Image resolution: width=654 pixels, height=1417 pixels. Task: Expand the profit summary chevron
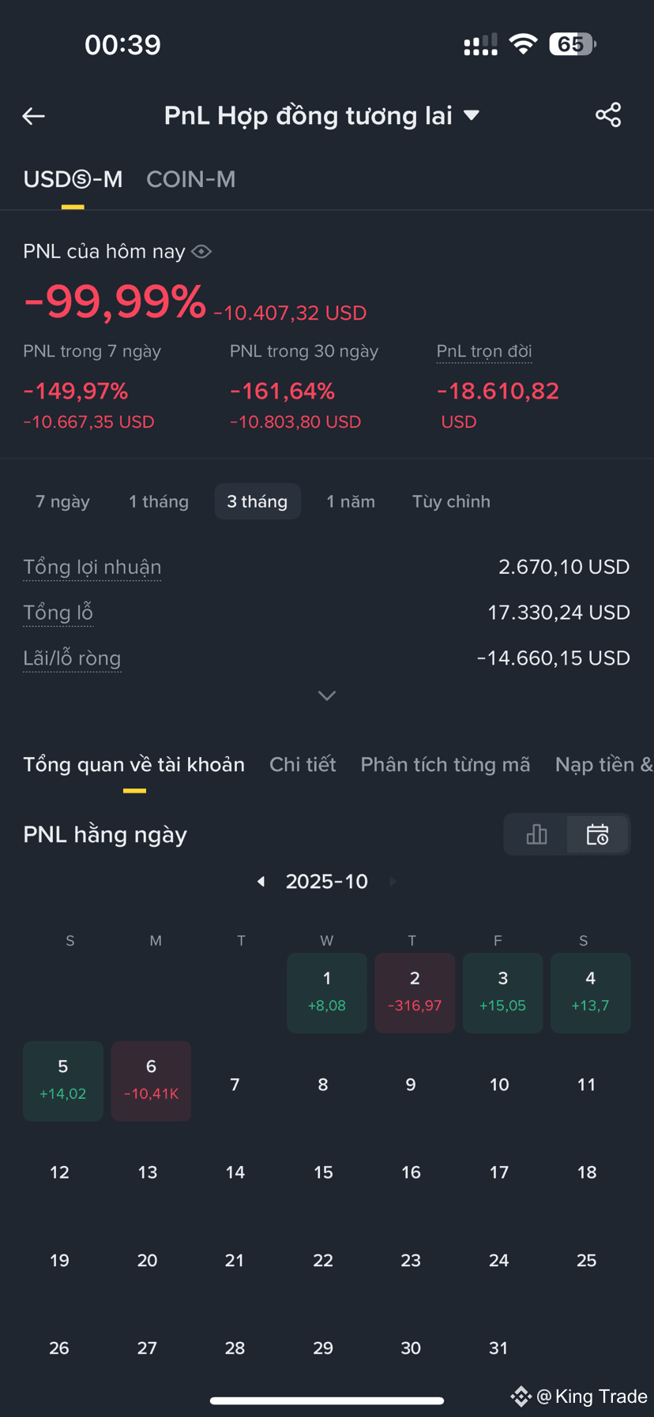(327, 695)
